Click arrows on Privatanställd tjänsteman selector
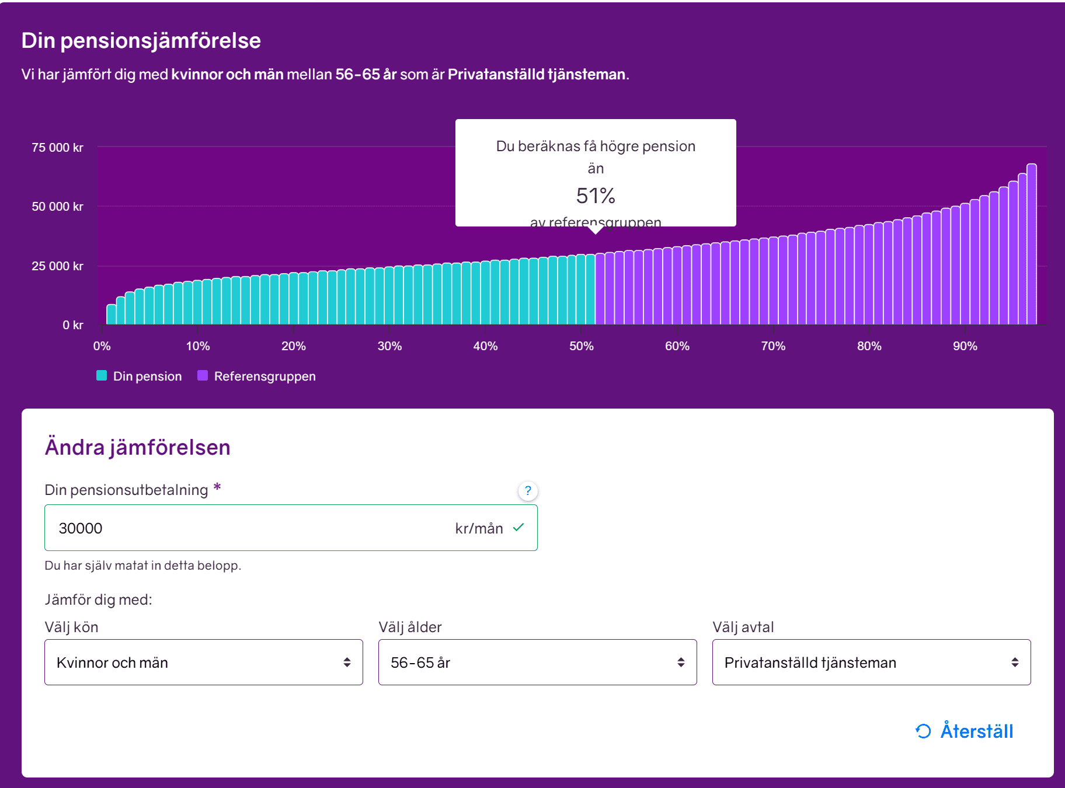Screen dimensions: 1065x788 1015,663
